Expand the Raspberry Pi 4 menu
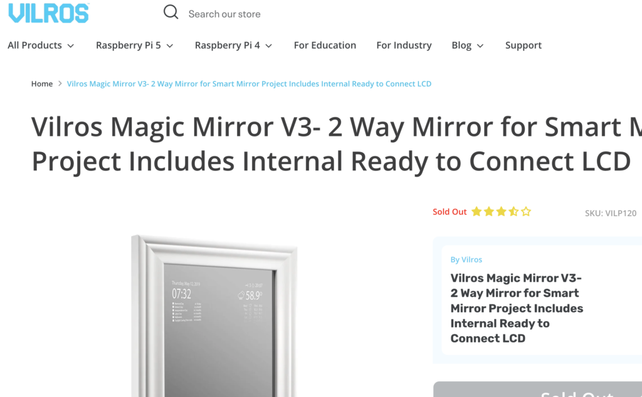 233,45
